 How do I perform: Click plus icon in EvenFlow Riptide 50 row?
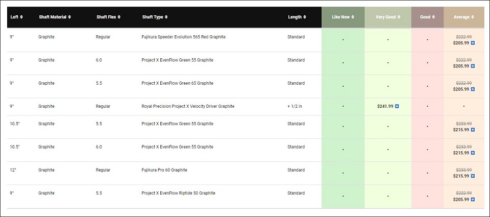coord(473,199)
